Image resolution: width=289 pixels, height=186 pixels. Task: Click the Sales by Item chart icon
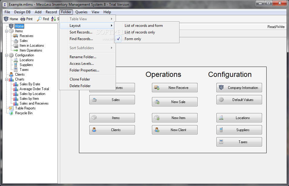click(x=16, y=99)
